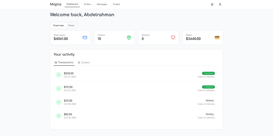Image resolution: width=273 pixels, height=136 pixels.
Task: Open the Tickets navigation link
Action: pyautogui.click(x=116, y=4)
